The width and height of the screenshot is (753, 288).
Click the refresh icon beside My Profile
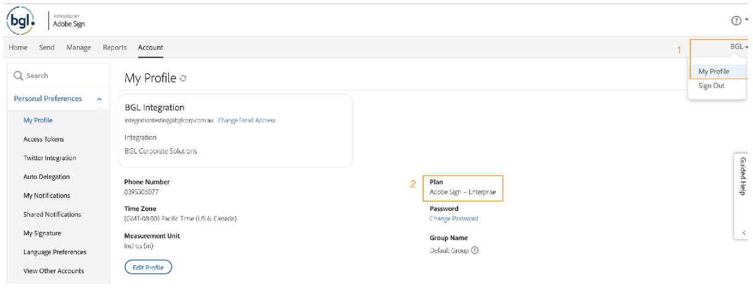coord(183,78)
